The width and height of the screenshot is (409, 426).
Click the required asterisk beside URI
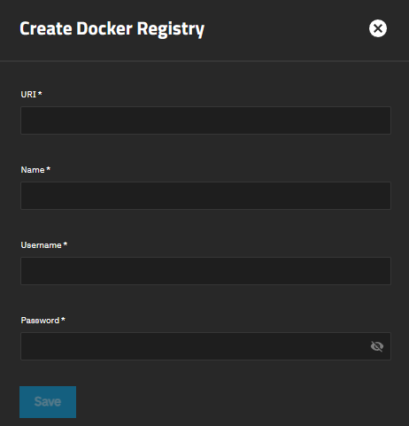tap(40, 94)
